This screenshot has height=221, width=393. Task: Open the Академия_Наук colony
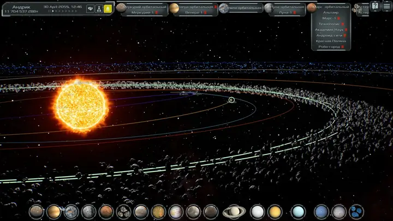tap(331, 29)
